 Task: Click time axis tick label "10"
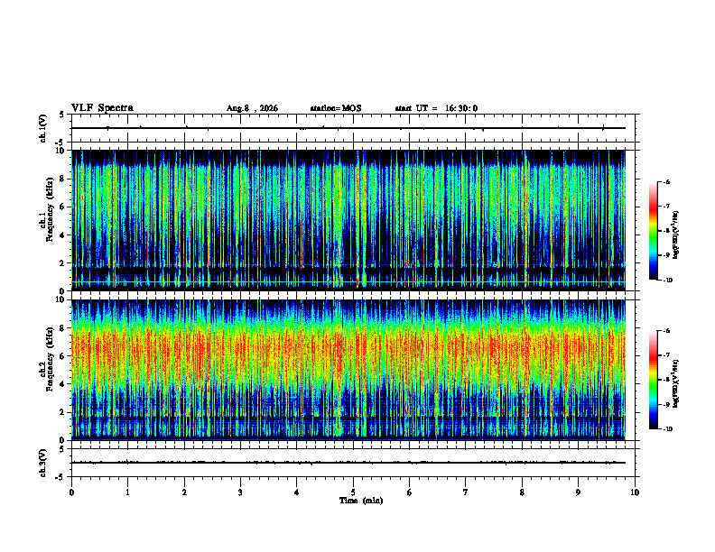point(635,492)
